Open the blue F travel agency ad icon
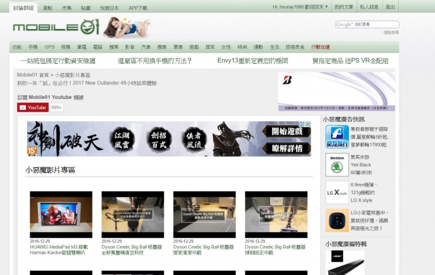This screenshot has width=435, height=275. pyautogui.click(x=337, y=136)
